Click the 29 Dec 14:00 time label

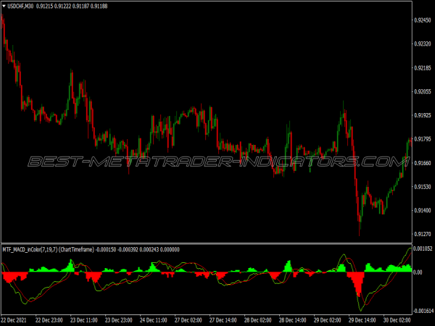click(362, 320)
